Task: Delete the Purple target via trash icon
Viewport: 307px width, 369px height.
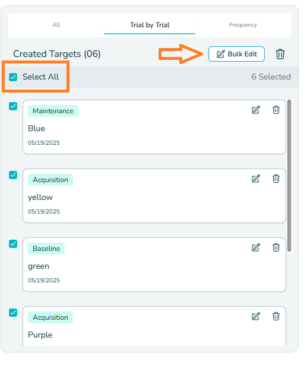Action: pos(276,317)
